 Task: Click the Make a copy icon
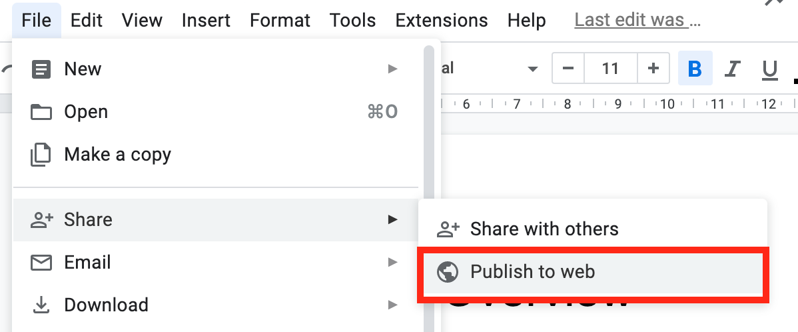coord(41,155)
